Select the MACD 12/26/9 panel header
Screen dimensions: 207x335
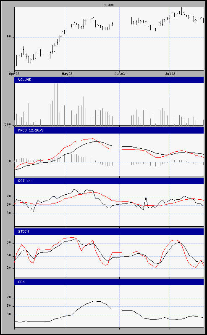[x=109, y=130]
